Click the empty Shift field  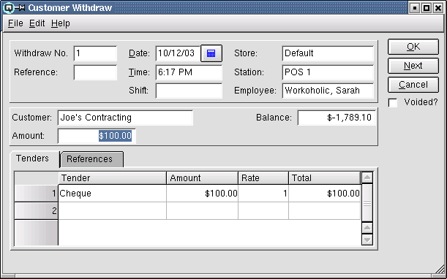coord(189,91)
